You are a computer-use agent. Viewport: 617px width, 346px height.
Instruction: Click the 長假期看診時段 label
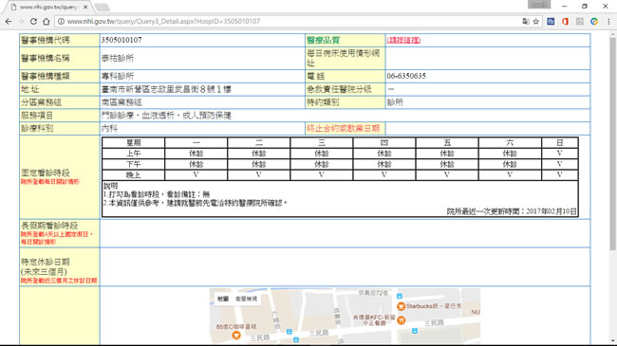49,226
